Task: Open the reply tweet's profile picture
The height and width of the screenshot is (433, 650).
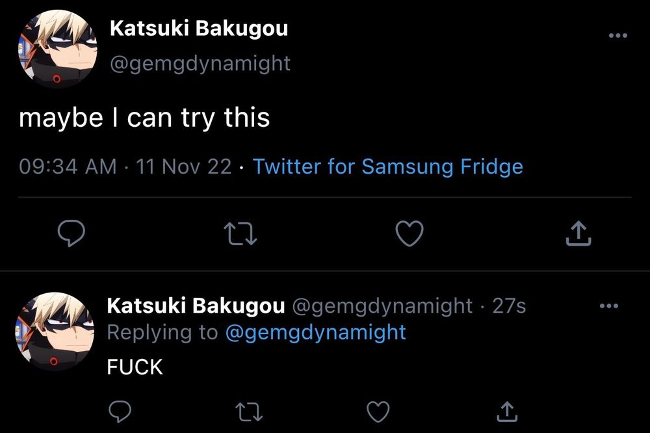Action: point(55,332)
